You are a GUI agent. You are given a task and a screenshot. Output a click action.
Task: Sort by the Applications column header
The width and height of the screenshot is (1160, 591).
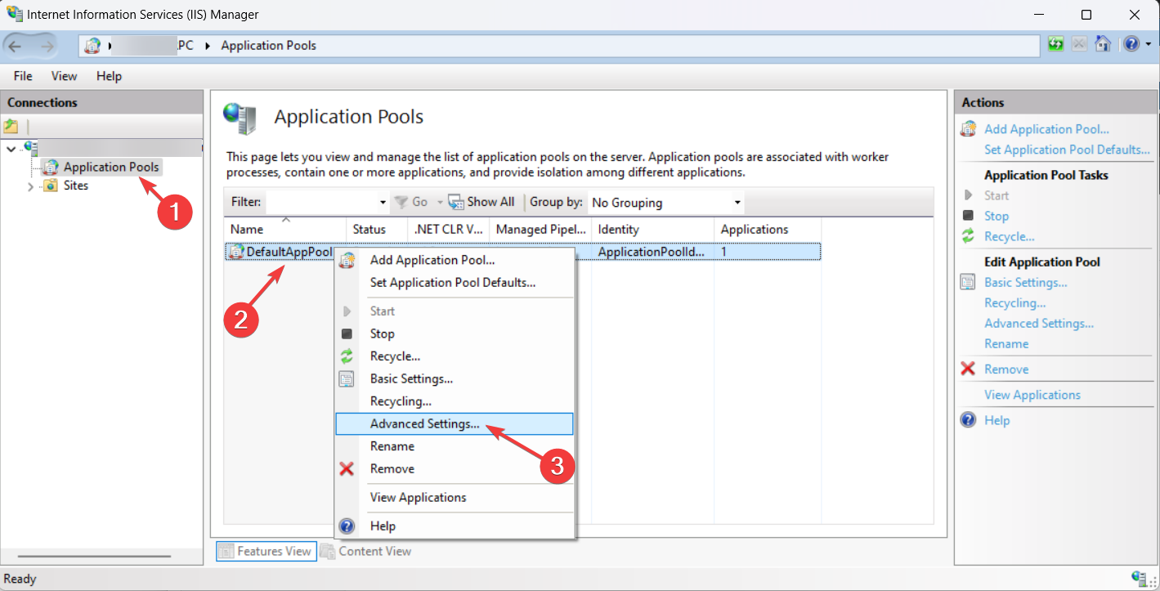pos(768,230)
